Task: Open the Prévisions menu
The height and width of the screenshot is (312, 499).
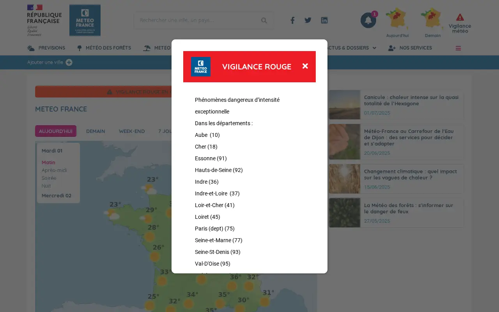Action: point(46,48)
